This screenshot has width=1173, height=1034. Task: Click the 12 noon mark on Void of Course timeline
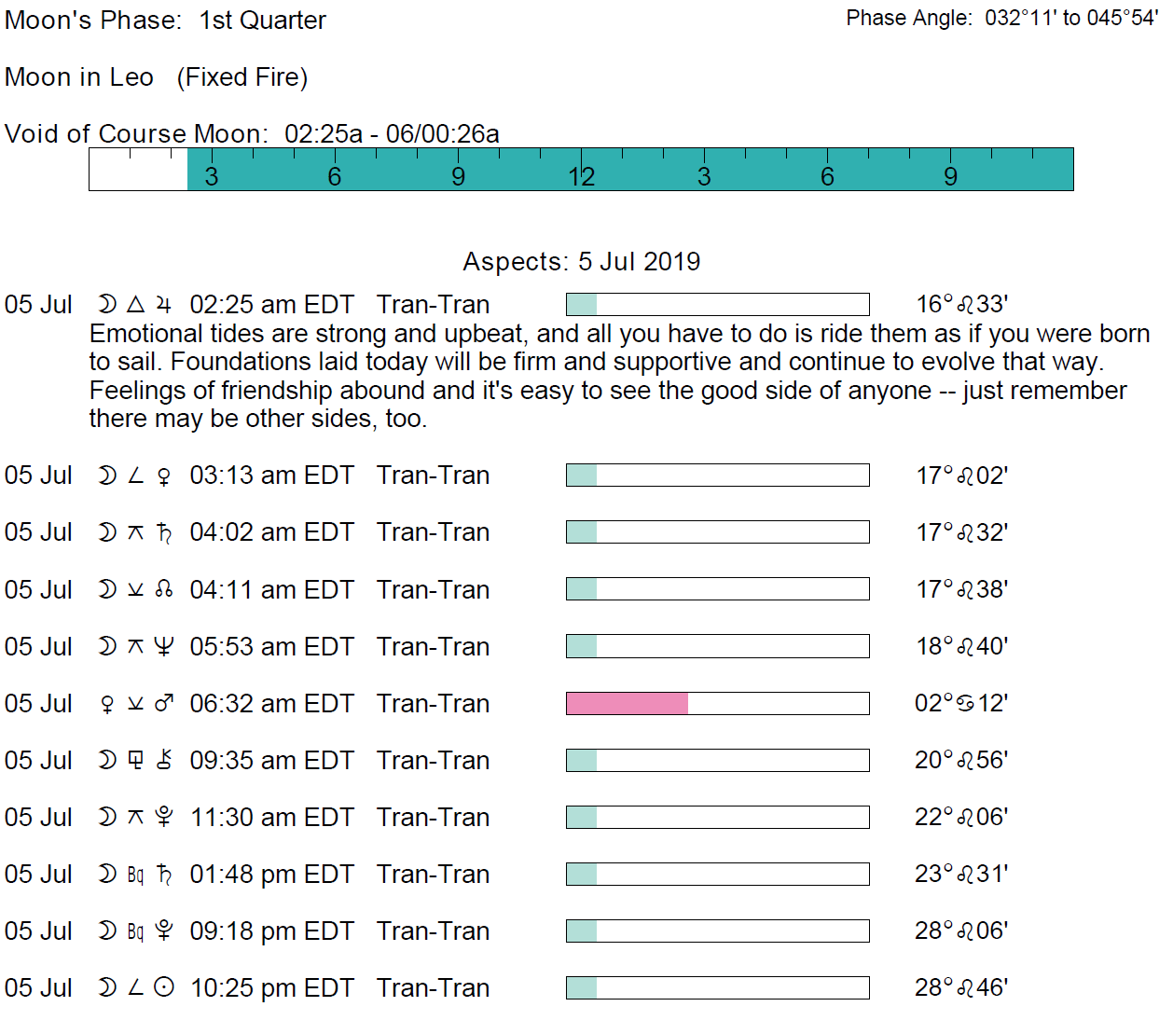[582, 176]
